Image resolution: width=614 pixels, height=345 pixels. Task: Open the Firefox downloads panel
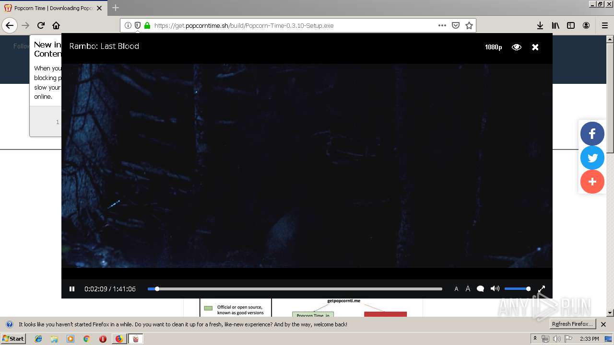pos(540,25)
